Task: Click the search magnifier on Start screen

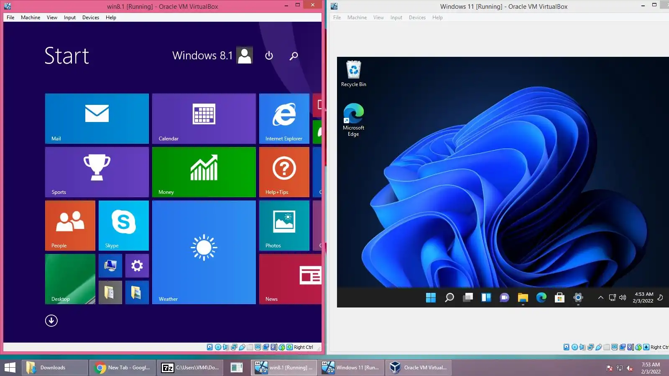Action: [x=294, y=56]
